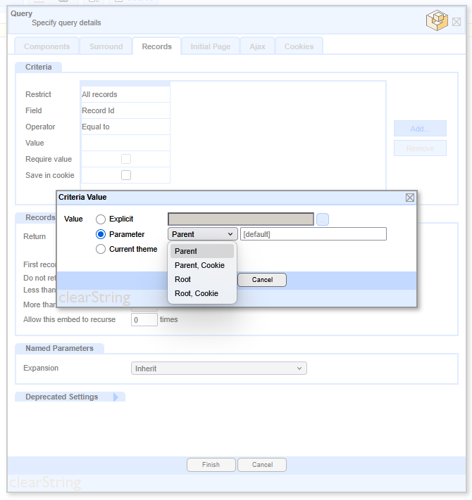Open the Expansion Inherit dropdown
This screenshot has height=500, width=472.
coord(219,368)
